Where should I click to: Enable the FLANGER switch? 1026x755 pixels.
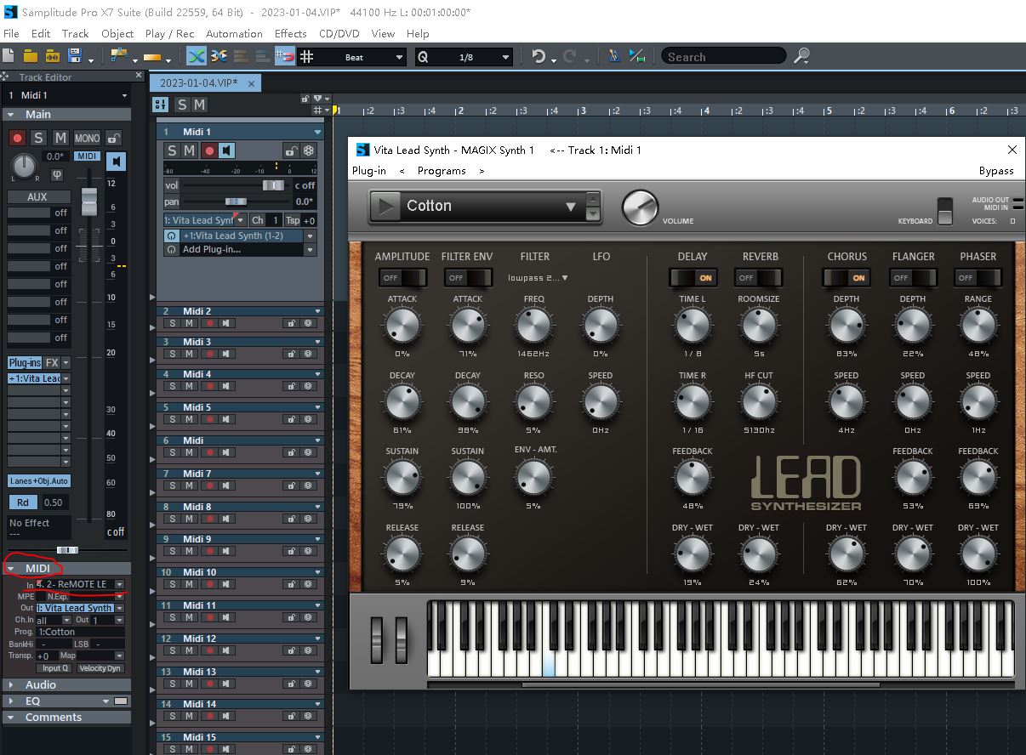(x=913, y=277)
